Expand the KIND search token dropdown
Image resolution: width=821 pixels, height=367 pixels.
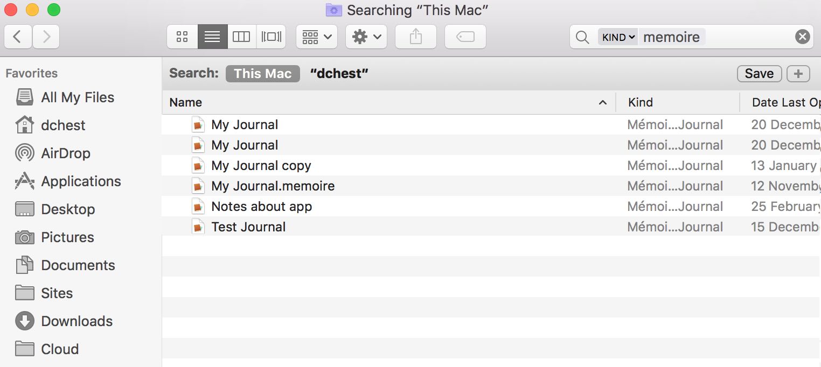pos(618,37)
